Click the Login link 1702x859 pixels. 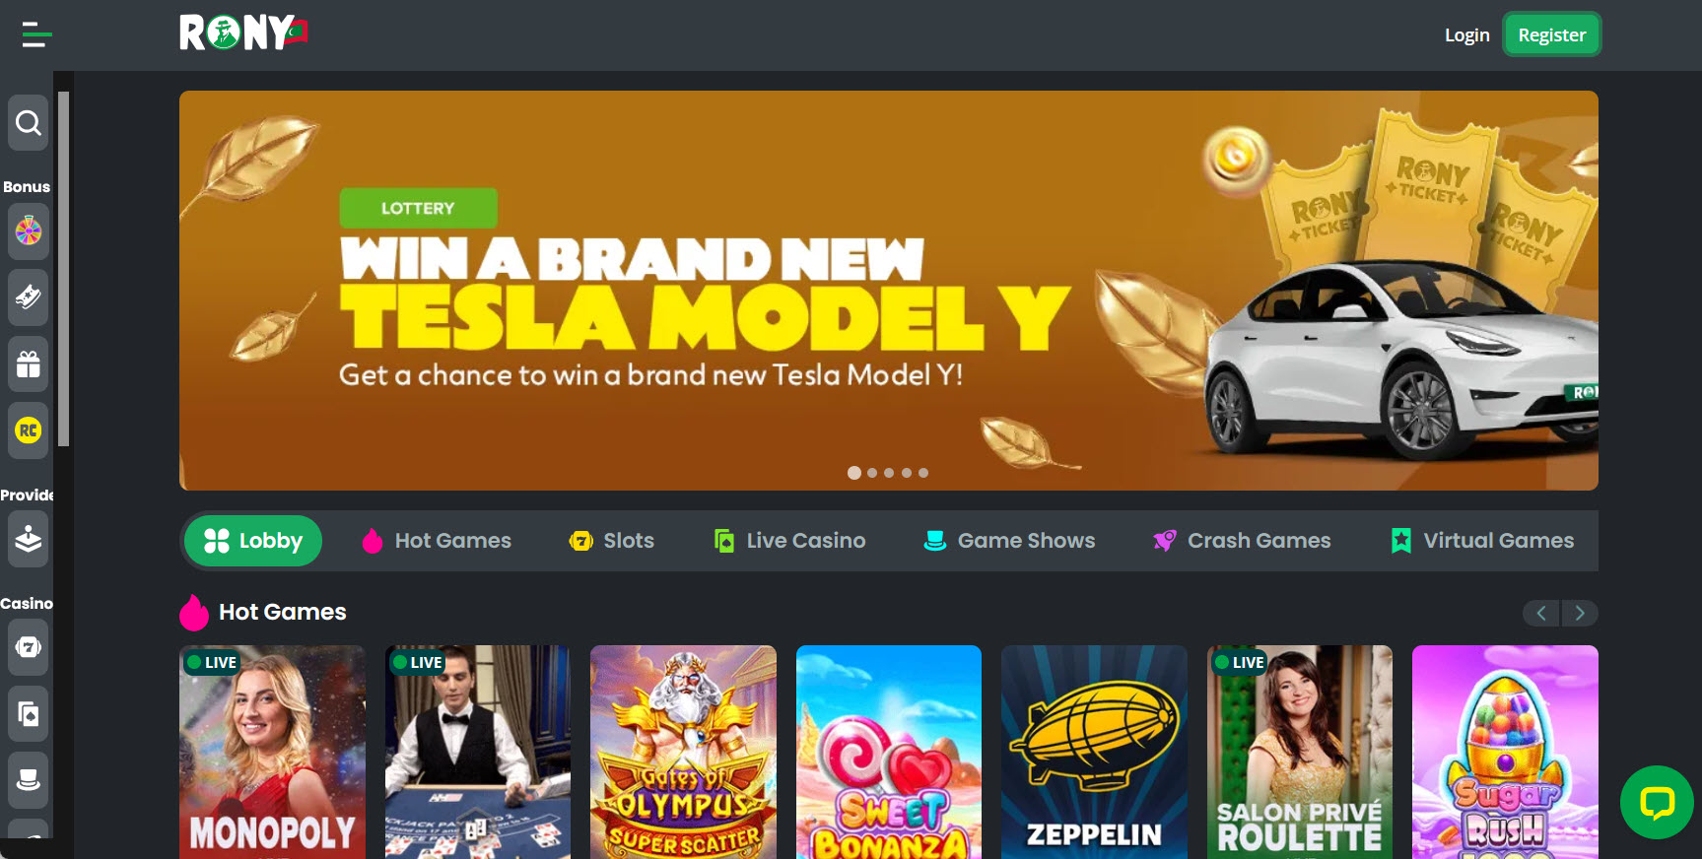[x=1466, y=35]
